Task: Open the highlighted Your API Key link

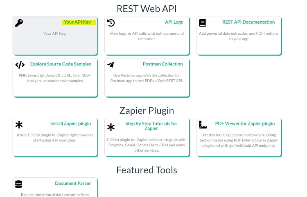Action: (77, 22)
